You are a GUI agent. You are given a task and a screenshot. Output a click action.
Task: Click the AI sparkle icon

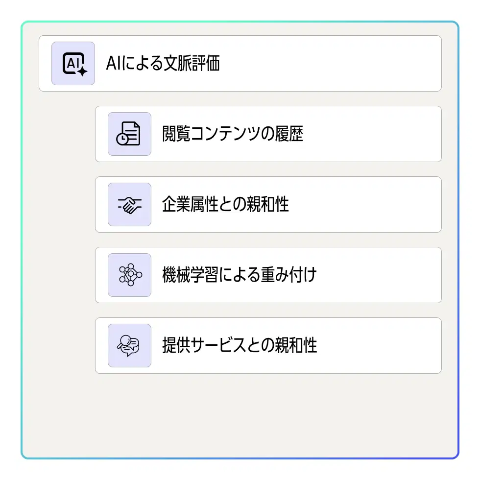[73, 64]
